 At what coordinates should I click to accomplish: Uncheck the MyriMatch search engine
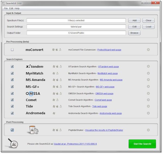pos(12,73)
